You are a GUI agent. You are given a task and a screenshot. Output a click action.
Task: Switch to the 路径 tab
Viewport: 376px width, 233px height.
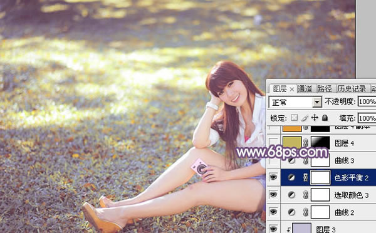coord(325,89)
